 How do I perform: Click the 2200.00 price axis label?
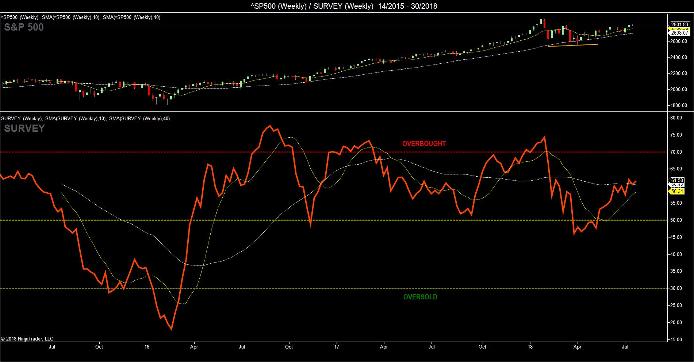(x=679, y=73)
